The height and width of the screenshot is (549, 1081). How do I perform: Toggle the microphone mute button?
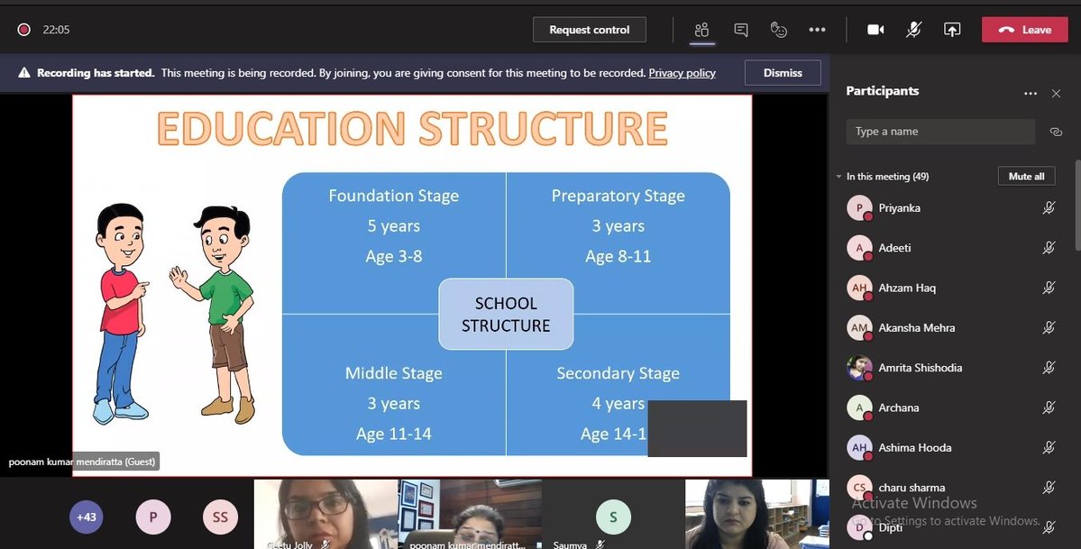click(913, 30)
